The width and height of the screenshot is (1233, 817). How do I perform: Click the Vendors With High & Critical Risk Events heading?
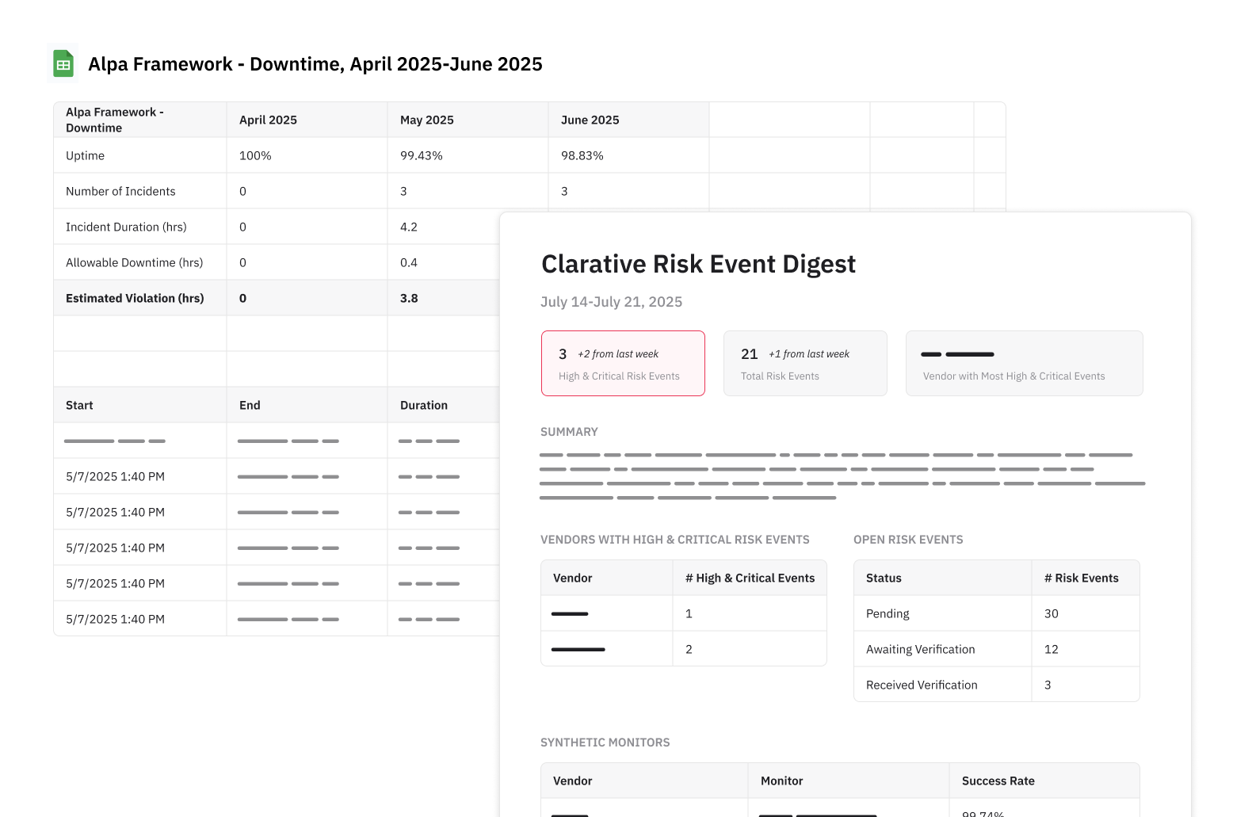(x=675, y=540)
